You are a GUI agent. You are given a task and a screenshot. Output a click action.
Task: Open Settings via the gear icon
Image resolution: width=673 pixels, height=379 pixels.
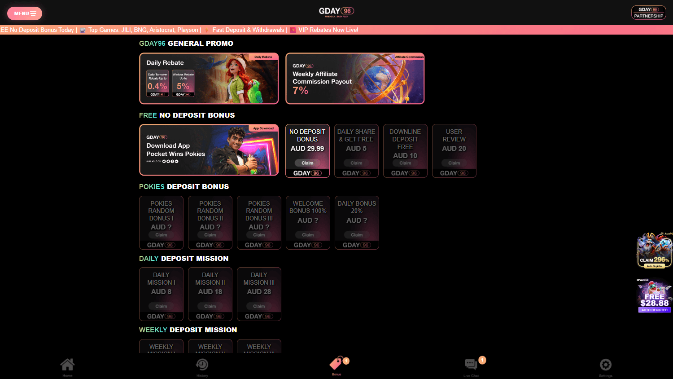605,366
